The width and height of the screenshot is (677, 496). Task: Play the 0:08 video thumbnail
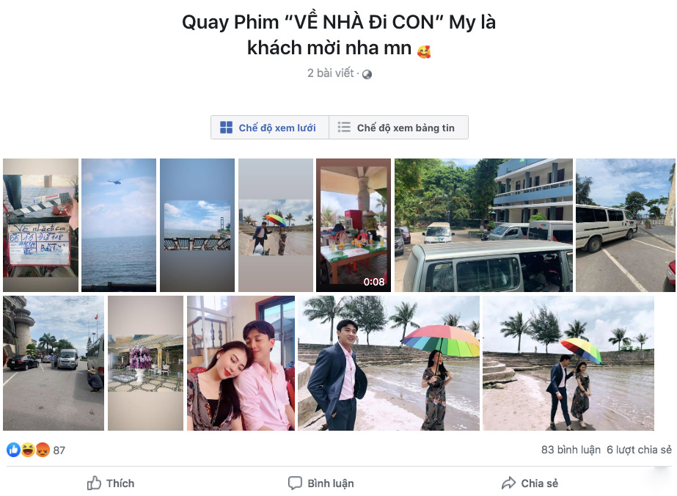coord(354,225)
